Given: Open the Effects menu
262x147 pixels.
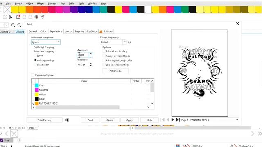Looking at the screenshot, I should (40, 4).
